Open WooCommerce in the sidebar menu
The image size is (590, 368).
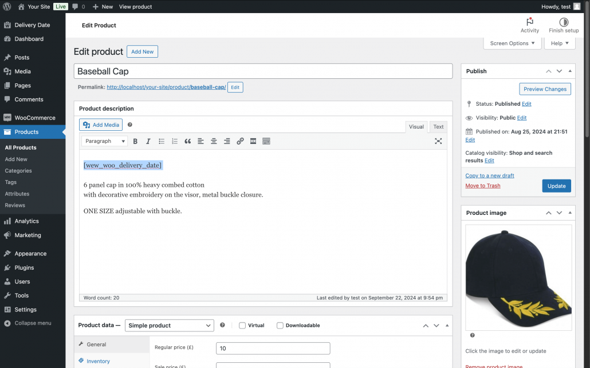tap(34, 118)
